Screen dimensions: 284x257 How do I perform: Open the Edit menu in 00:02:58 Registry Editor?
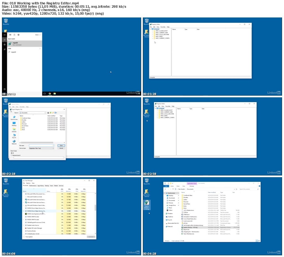[159, 106]
